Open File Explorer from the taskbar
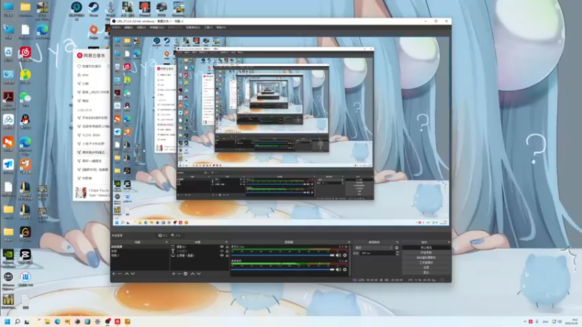 coord(47,321)
